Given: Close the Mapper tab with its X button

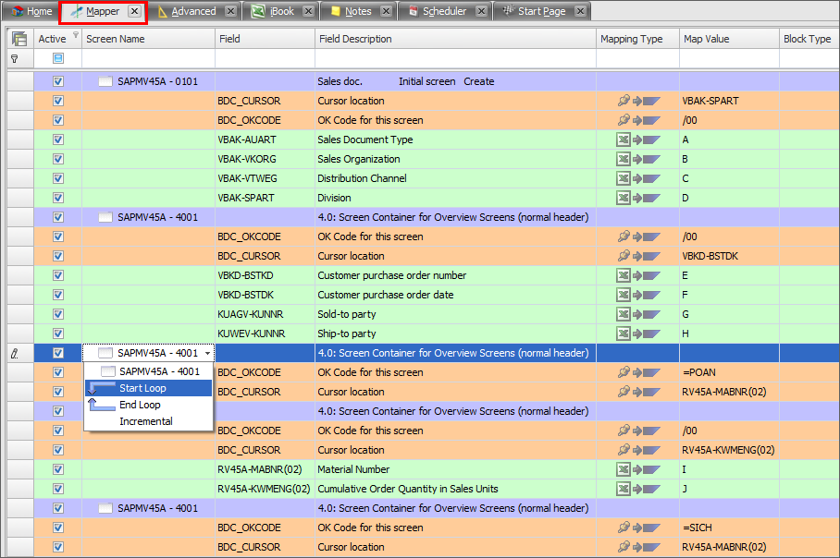Looking at the screenshot, I should (x=134, y=11).
